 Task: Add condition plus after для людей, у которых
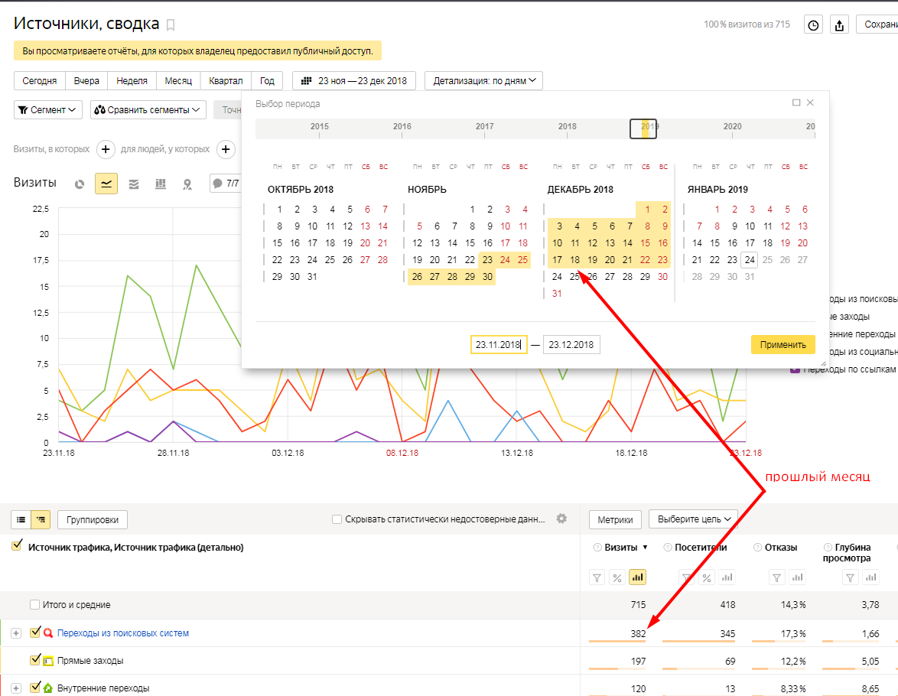226,149
